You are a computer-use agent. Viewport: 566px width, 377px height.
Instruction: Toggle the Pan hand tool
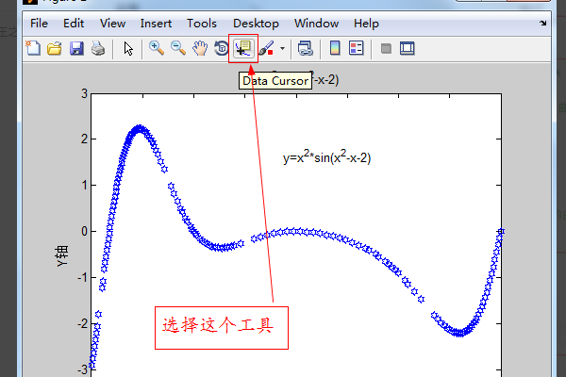(199, 48)
